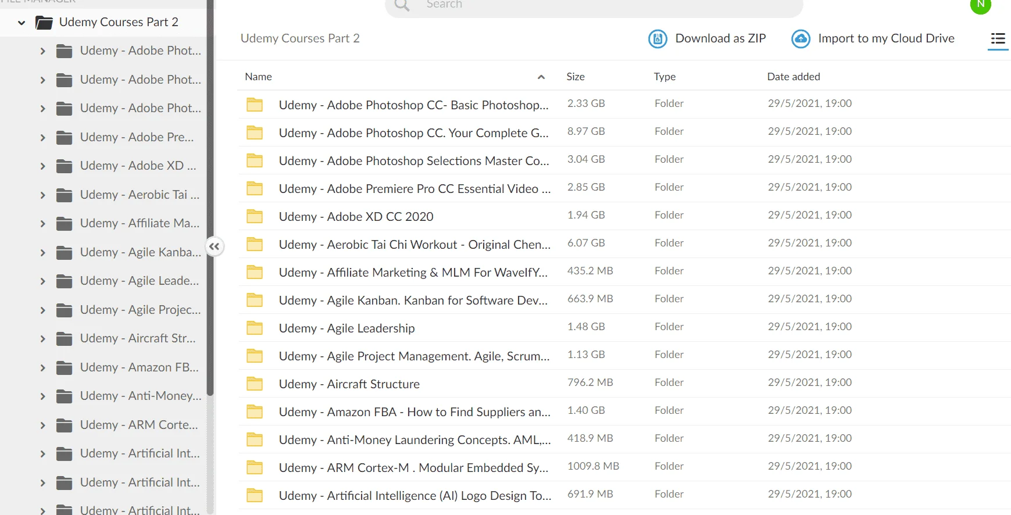This screenshot has width=1011, height=515.
Task: Select Udemy Courses Part 2 in sidebar tree
Action: tap(119, 22)
